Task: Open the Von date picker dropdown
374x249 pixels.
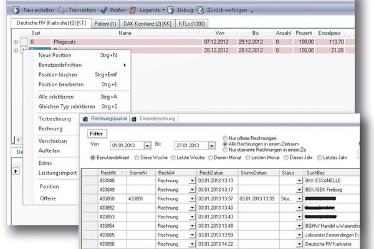Action: [147, 145]
